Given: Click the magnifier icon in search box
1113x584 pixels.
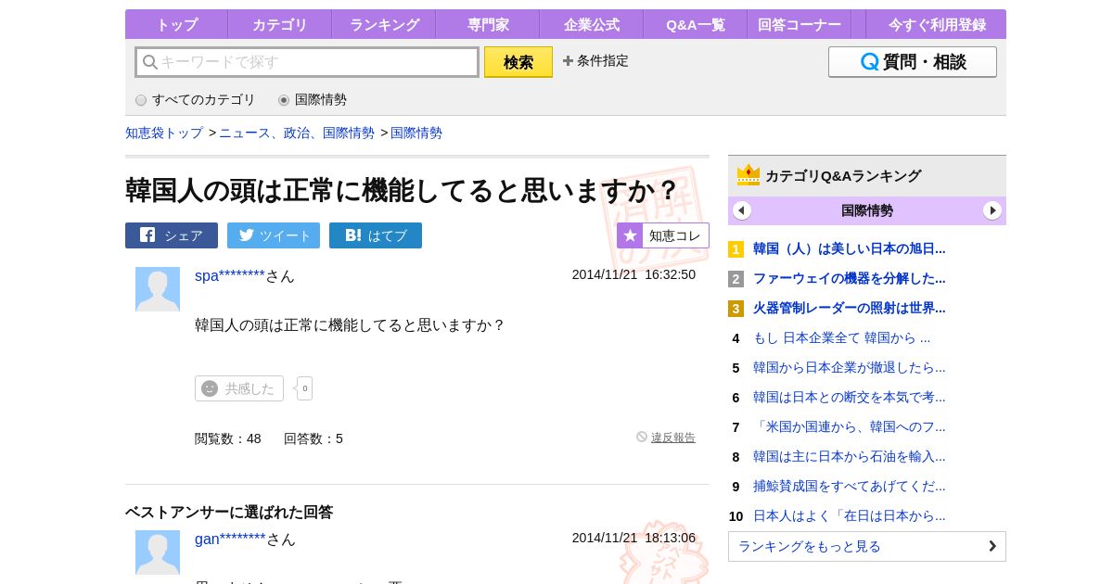Looking at the screenshot, I should click(x=149, y=62).
